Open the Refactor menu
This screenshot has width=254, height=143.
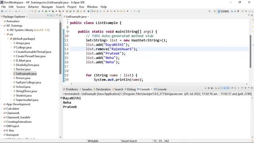click(x=33, y=7)
